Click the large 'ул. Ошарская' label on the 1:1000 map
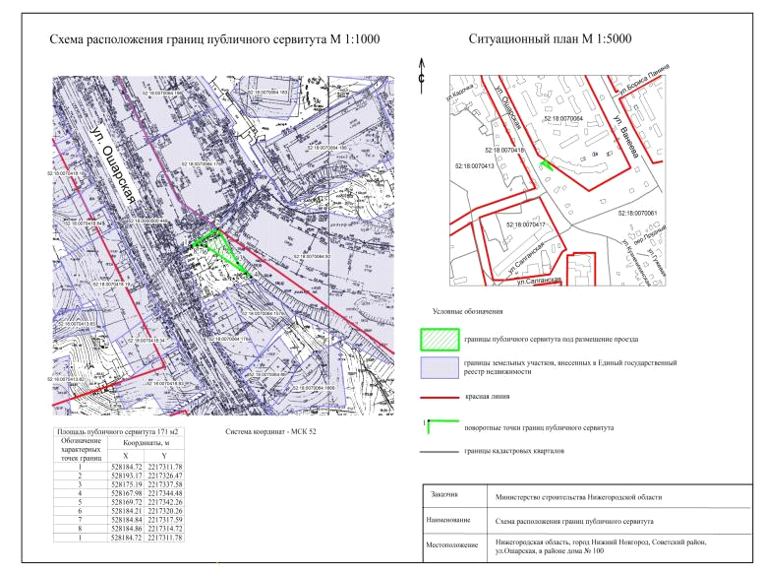The height and width of the screenshot is (573, 764). coord(113,164)
